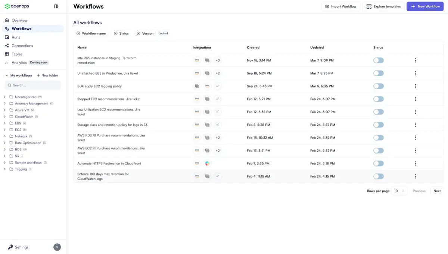This screenshot has height=254, width=448.
Task: Click the openops logo
Action: [16, 6]
